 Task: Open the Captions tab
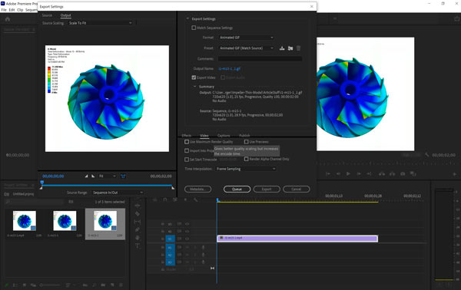(224, 135)
